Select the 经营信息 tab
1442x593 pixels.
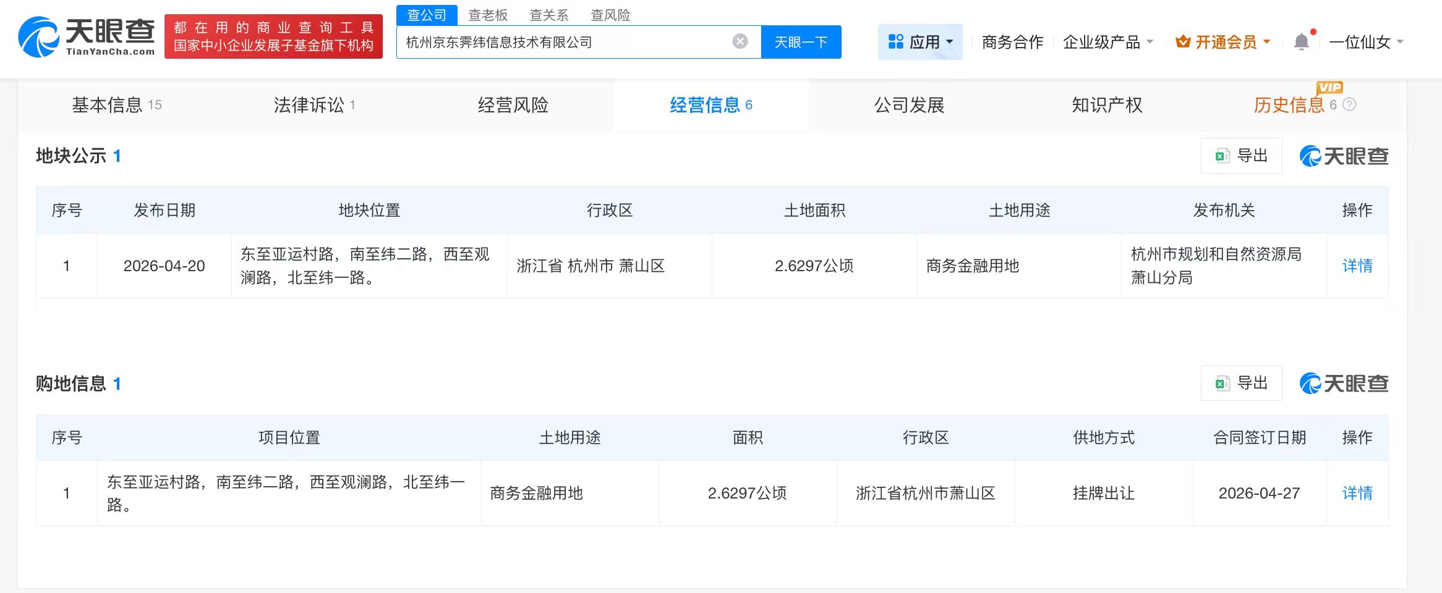(x=711, y=105)
